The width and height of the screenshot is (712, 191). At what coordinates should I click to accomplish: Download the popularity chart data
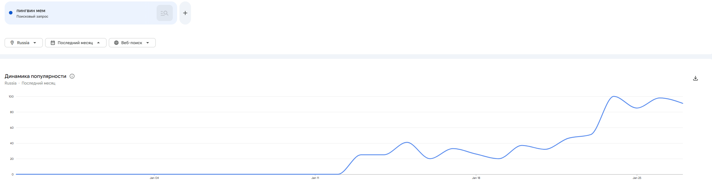(x=696, y=78)
